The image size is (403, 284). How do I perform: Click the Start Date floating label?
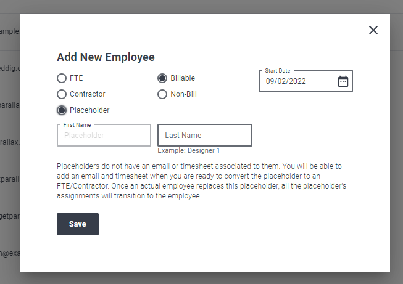278,71
